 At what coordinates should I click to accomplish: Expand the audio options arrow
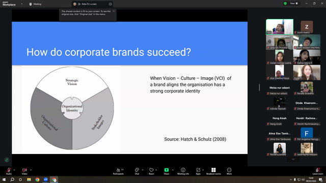click(14, 170)
